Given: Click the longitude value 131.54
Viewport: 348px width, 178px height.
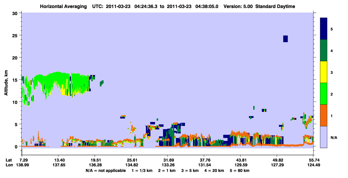Looking at the screenshot, I should (204, 165).
